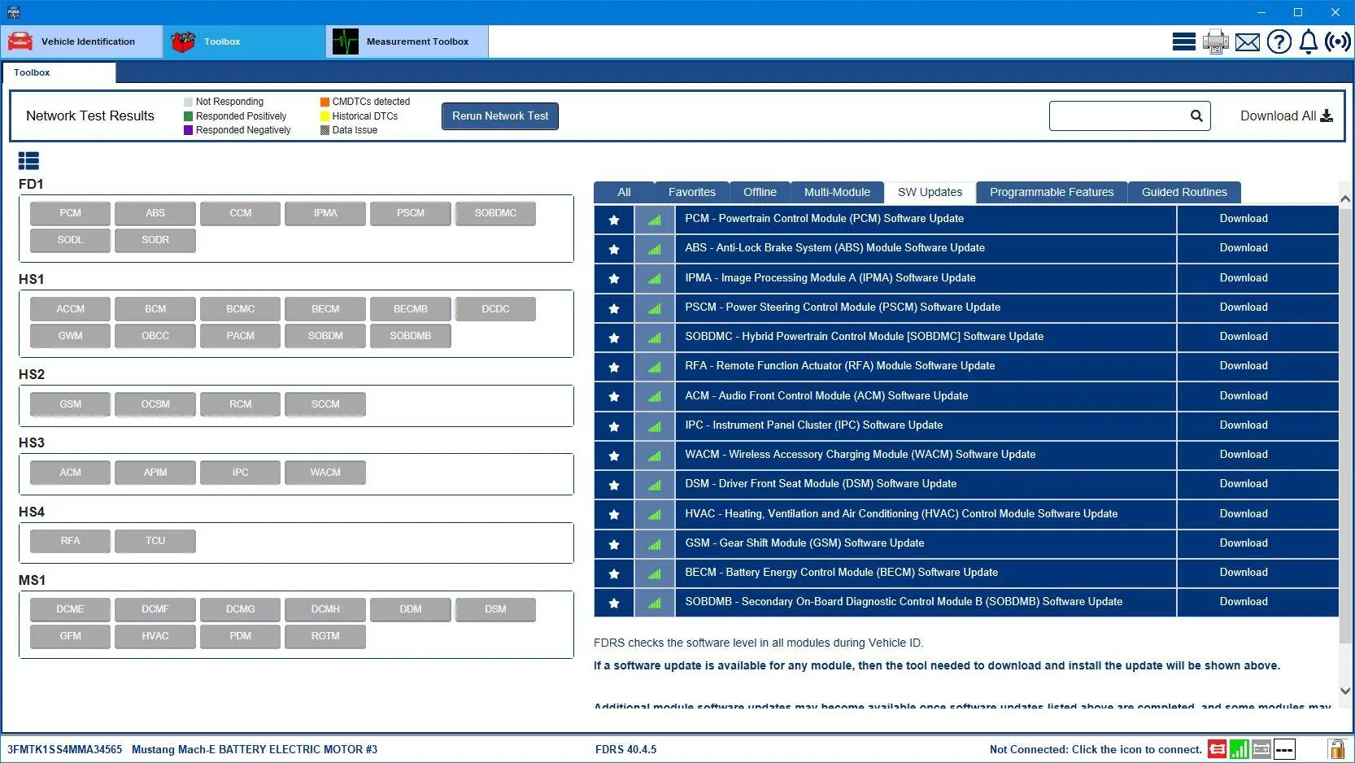Click the signal bars icon in the ABS row

[x=655, y=249]
